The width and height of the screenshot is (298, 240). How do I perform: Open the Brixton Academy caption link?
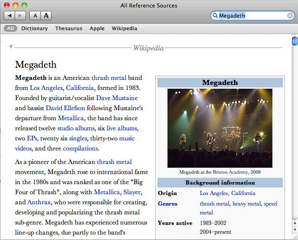pyautogui.click(x=230, y=172)
